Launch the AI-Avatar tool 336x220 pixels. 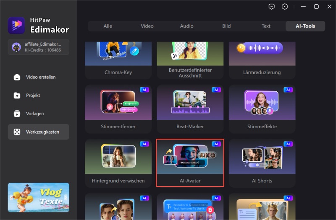[x=190, y=163]
